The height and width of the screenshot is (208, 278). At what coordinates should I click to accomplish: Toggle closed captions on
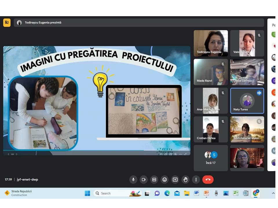pos(154,180)
